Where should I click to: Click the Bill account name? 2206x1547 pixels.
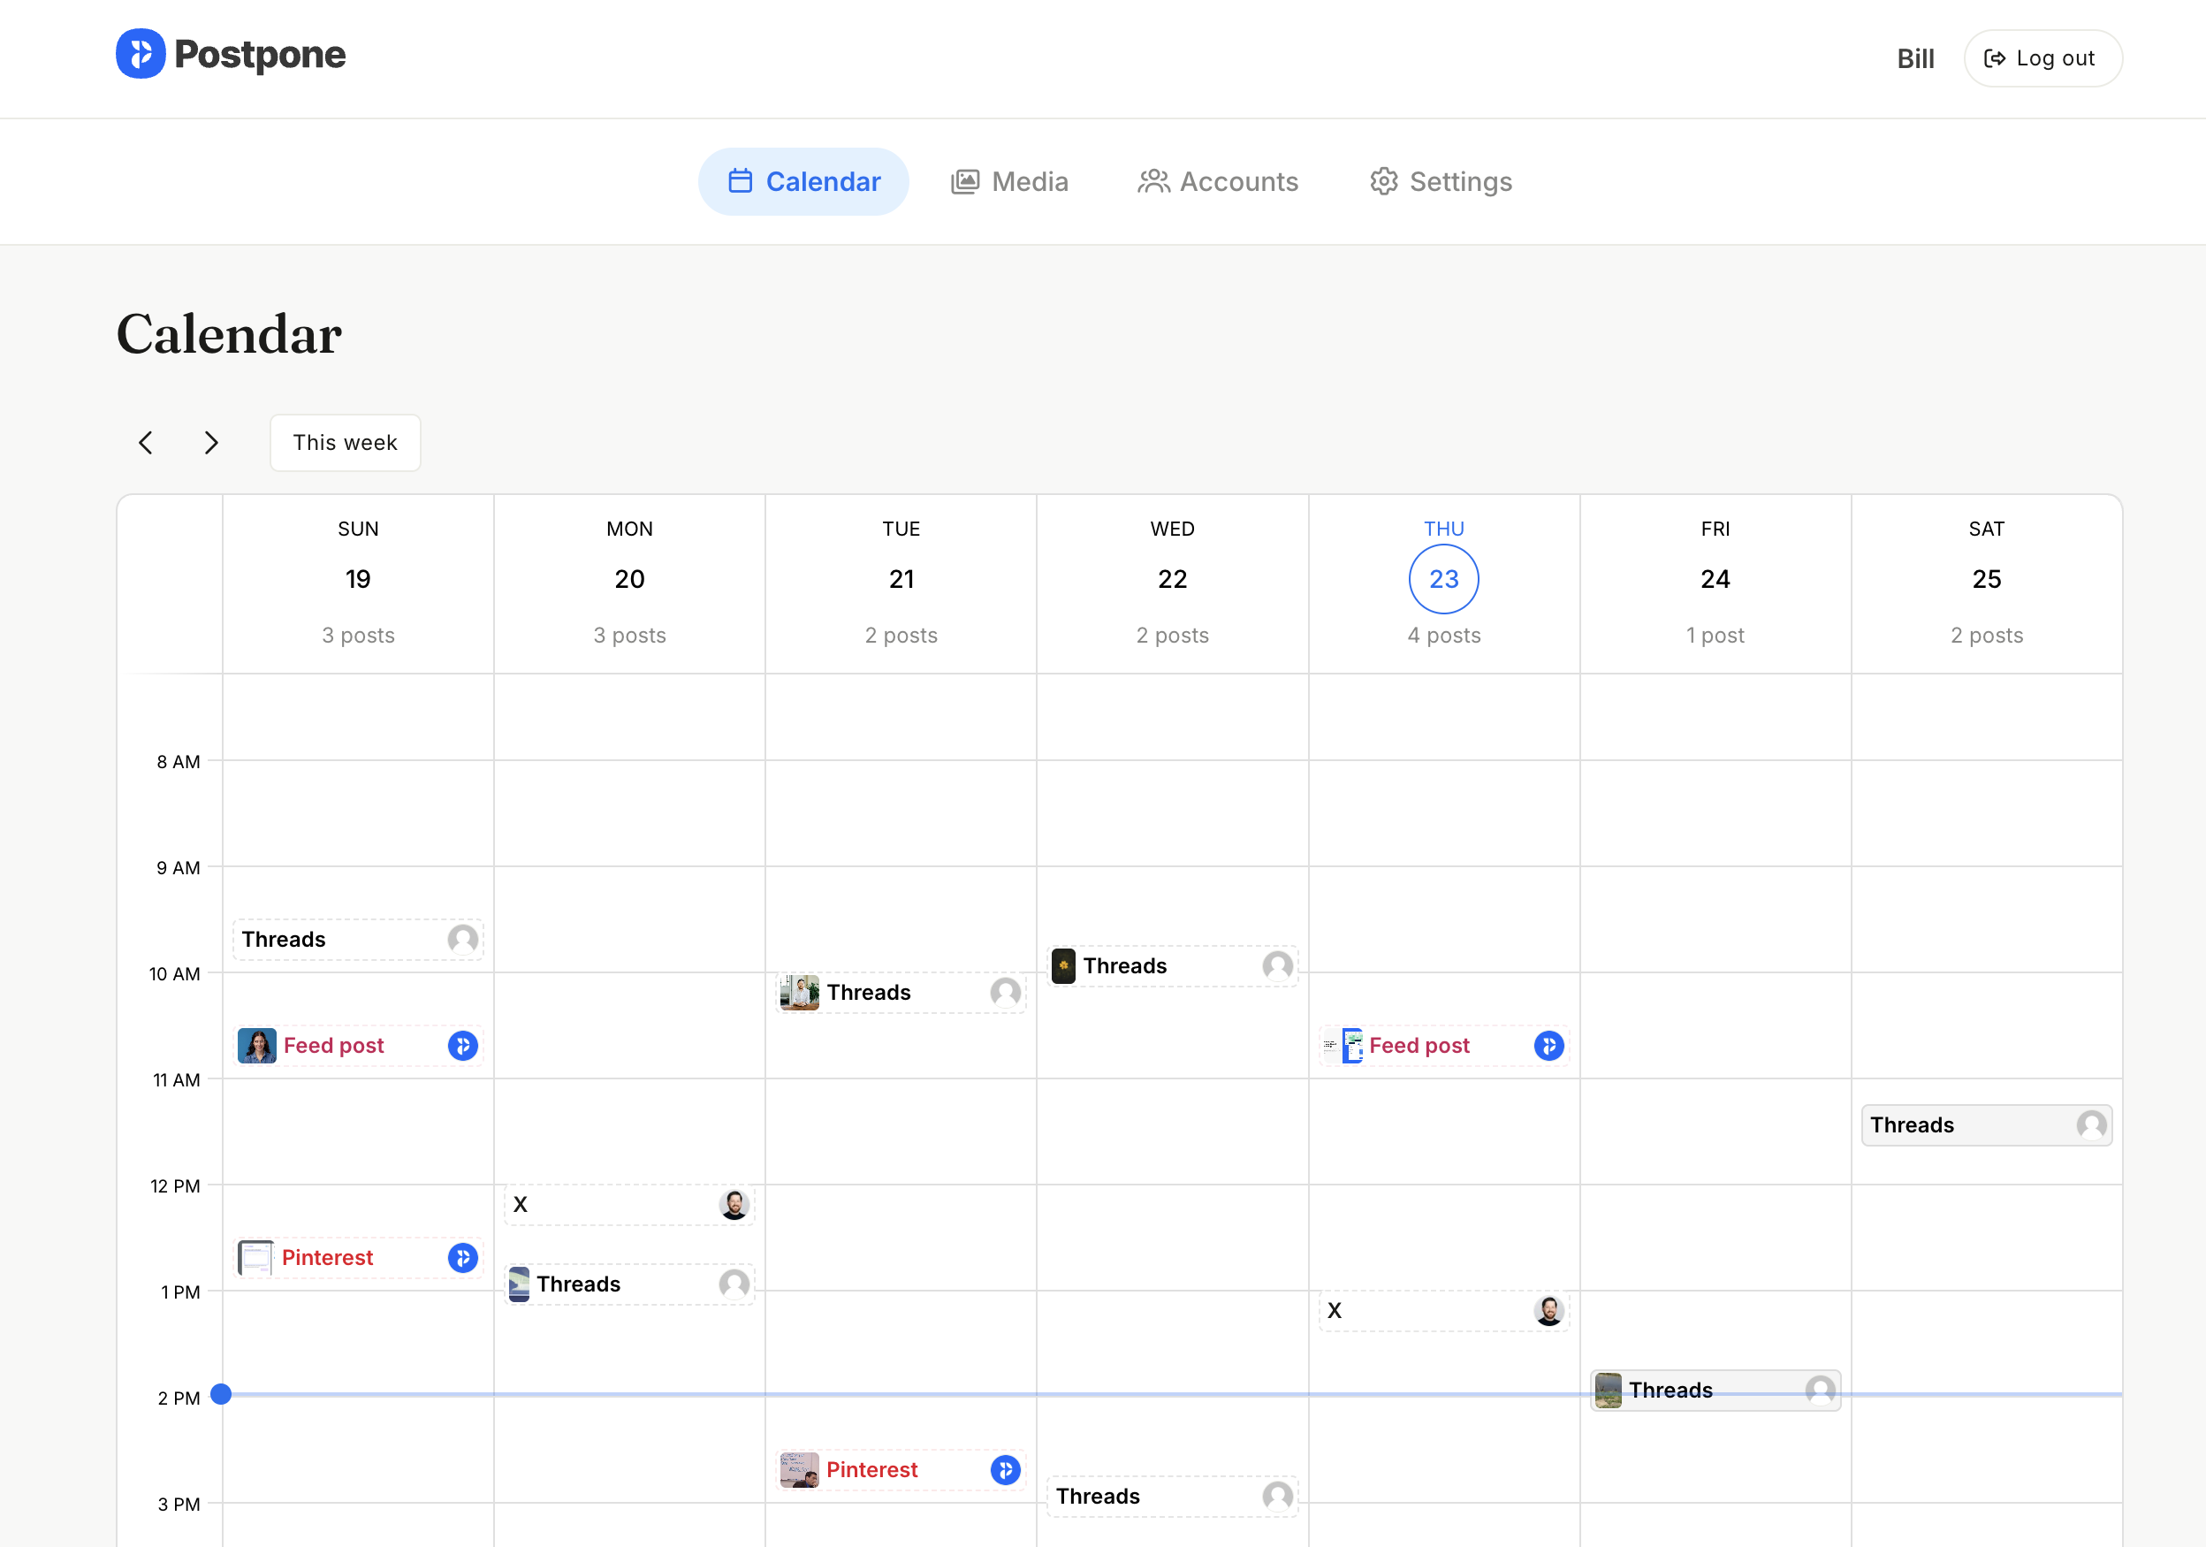[x=1915, y=58]
